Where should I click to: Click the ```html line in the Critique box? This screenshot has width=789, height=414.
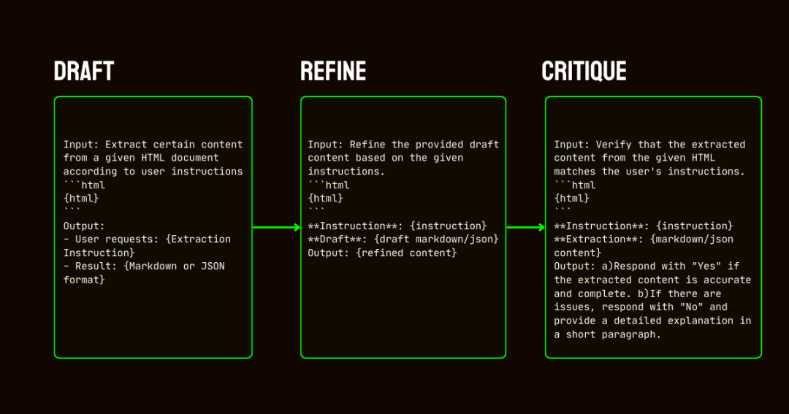pos(575,185)
